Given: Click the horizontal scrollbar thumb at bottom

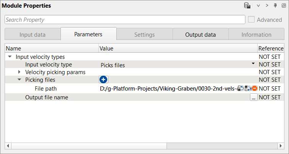Looking at the screenshot, I should pos(88,146).
